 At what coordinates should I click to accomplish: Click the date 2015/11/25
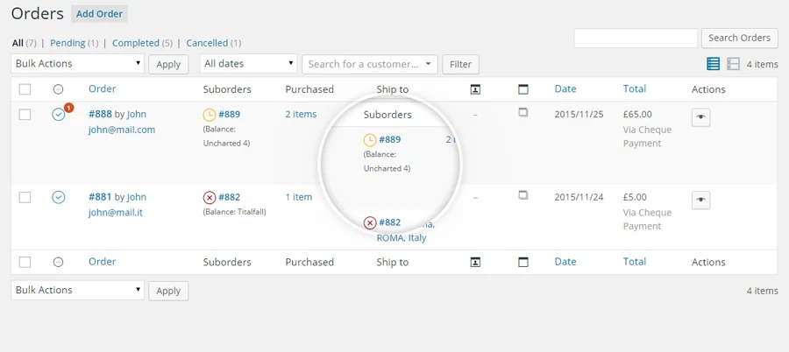[x=579, y=114]
